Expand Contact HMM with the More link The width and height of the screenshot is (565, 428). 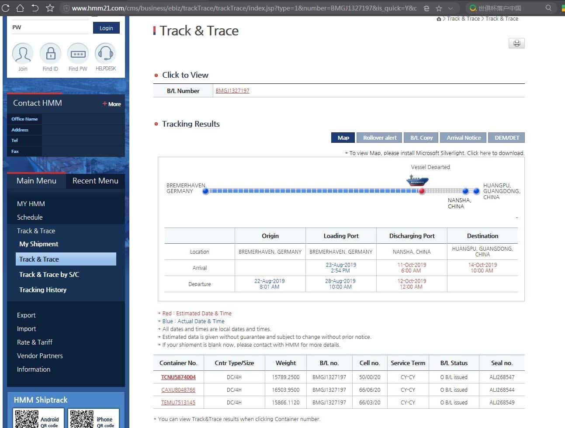[112, 104]
